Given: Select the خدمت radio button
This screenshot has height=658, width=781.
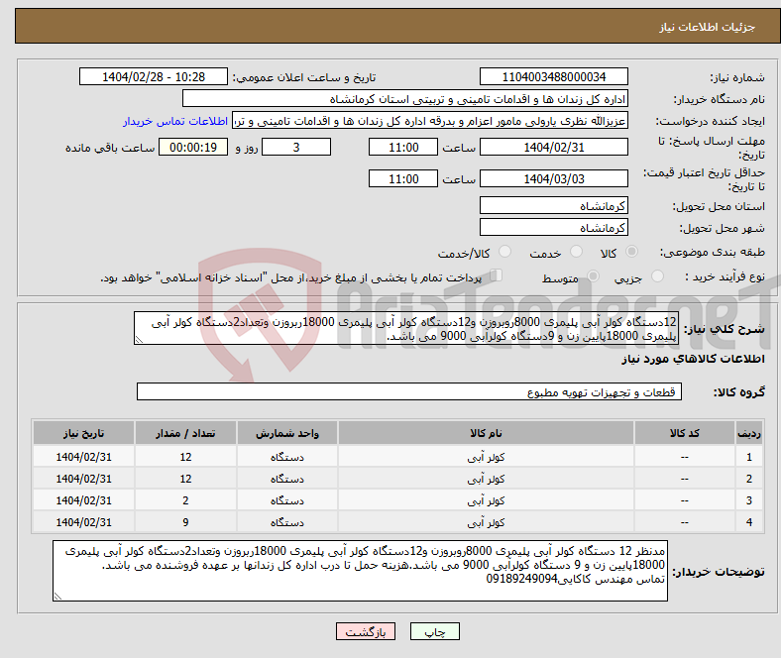Looking at the screenshot, I should (x=576, y=252).
